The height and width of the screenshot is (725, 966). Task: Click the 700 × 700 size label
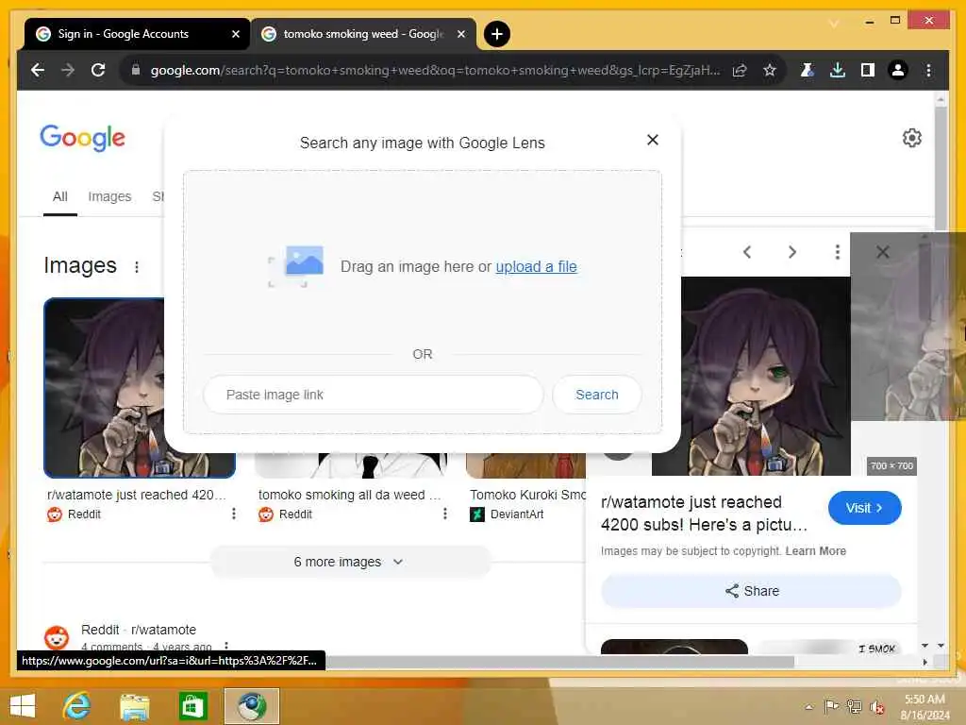(891, 466)
